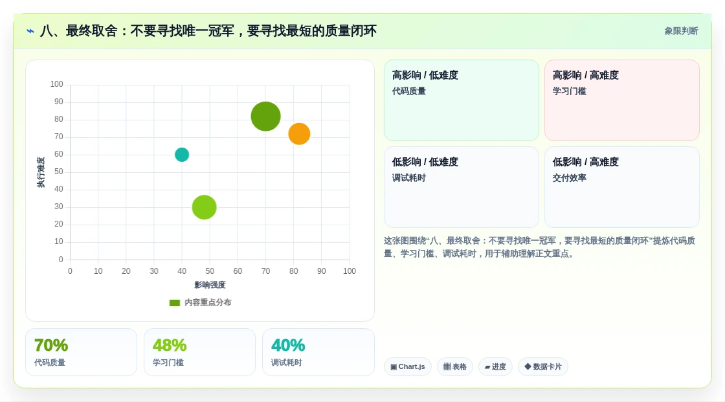Image resolution: width=725 pixels, height=402 pixels.
Task: Select the dark green bubble on the chart
Action: click(266, 116)
